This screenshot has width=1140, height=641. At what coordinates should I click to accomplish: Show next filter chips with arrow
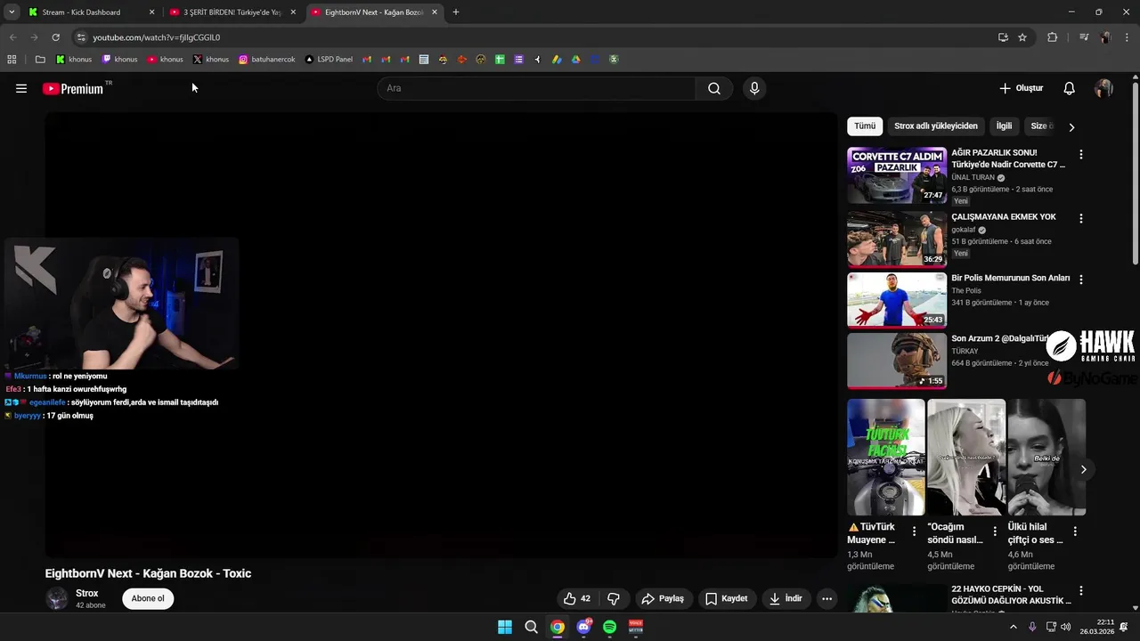pos(1071,126)
